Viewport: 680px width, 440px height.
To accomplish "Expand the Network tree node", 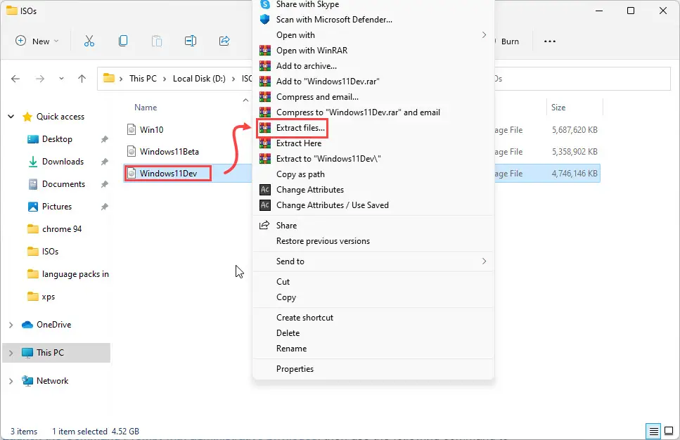I will coord(11,381).
